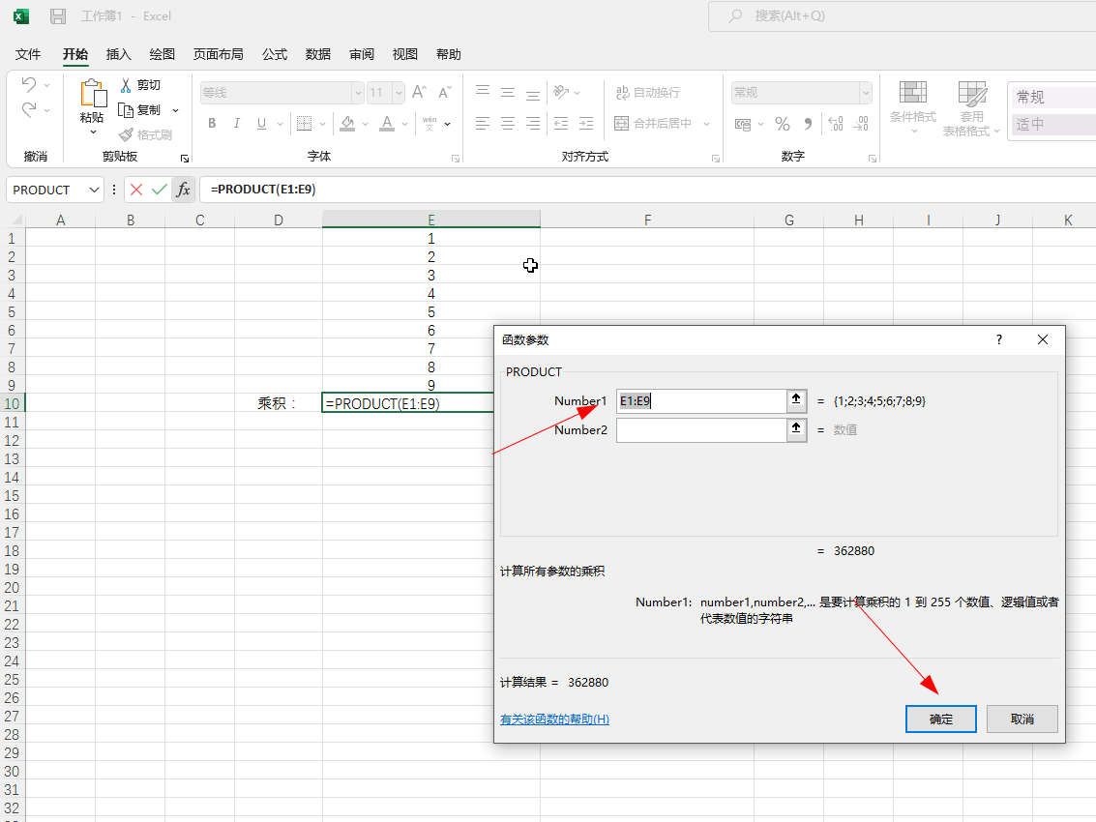Expand the Name Box dropdown arrow

[94, 190]
